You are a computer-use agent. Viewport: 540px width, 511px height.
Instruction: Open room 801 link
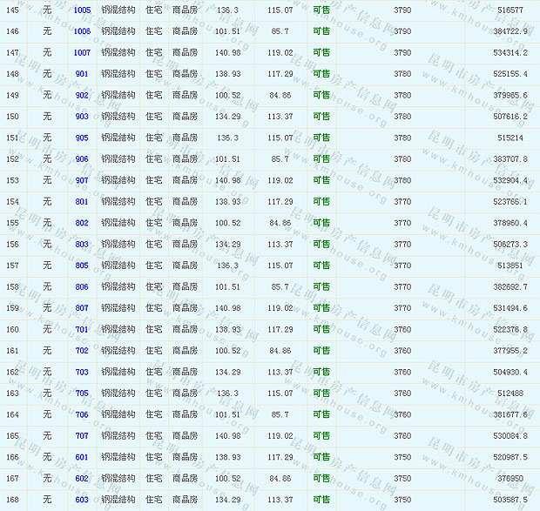[82, 202]
